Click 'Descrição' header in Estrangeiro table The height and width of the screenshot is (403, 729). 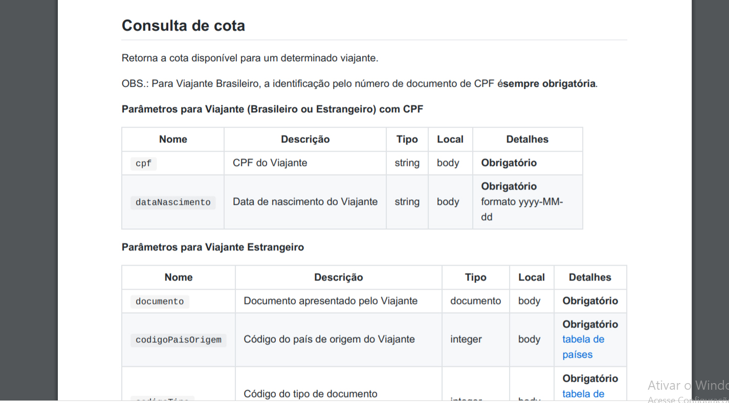[x=339, y=277]
